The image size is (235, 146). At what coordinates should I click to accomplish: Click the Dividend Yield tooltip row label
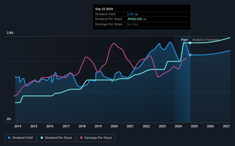tap(105, 14)
